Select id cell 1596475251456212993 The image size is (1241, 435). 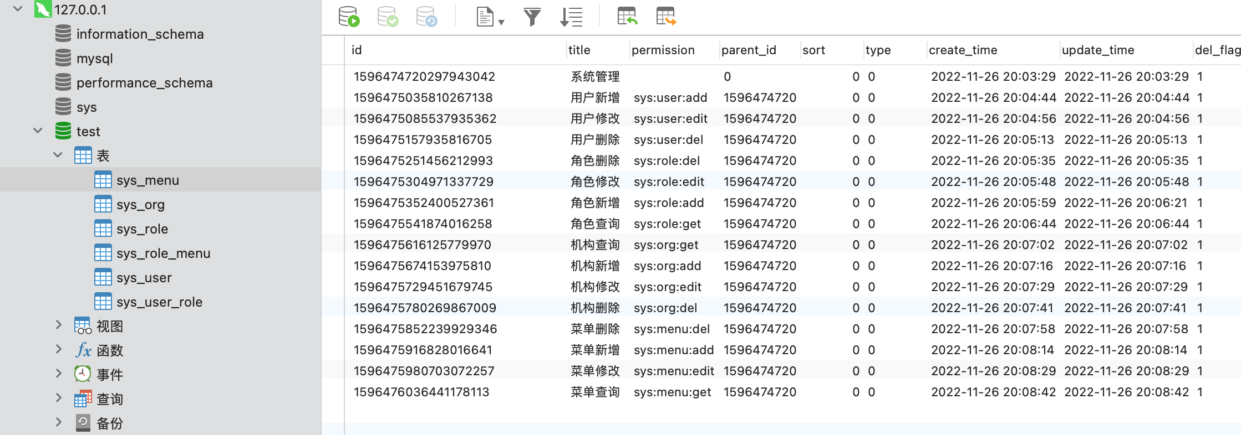423,160
